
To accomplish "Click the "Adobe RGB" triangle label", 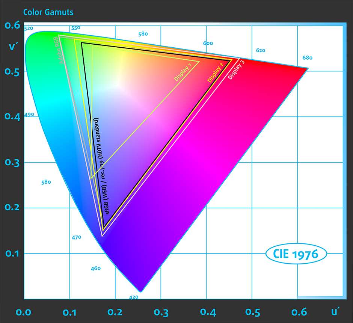I will click(x=59, y=50).
